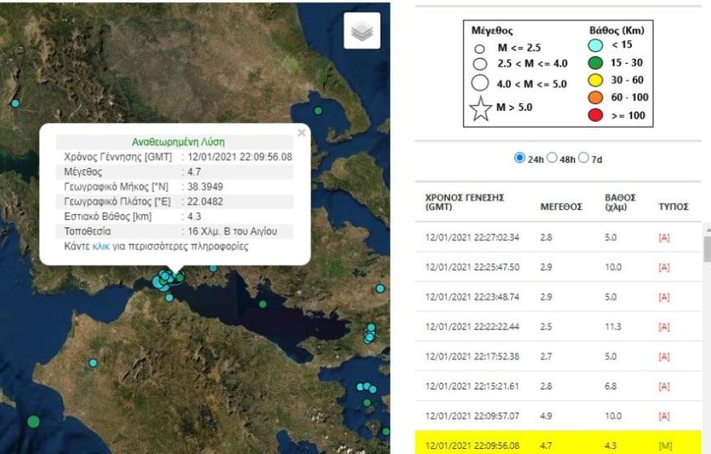
Task: Click the table scrollbar up arrow
Action: click(x=707, y=229)
